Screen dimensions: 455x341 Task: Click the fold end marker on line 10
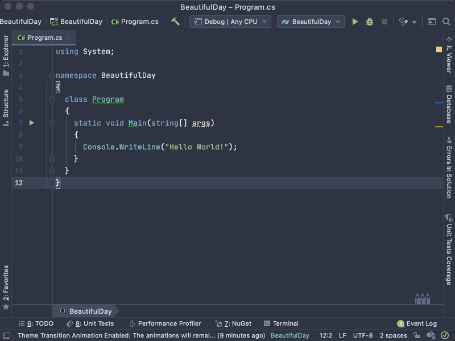pyautogui.click(x=52, y=159)
